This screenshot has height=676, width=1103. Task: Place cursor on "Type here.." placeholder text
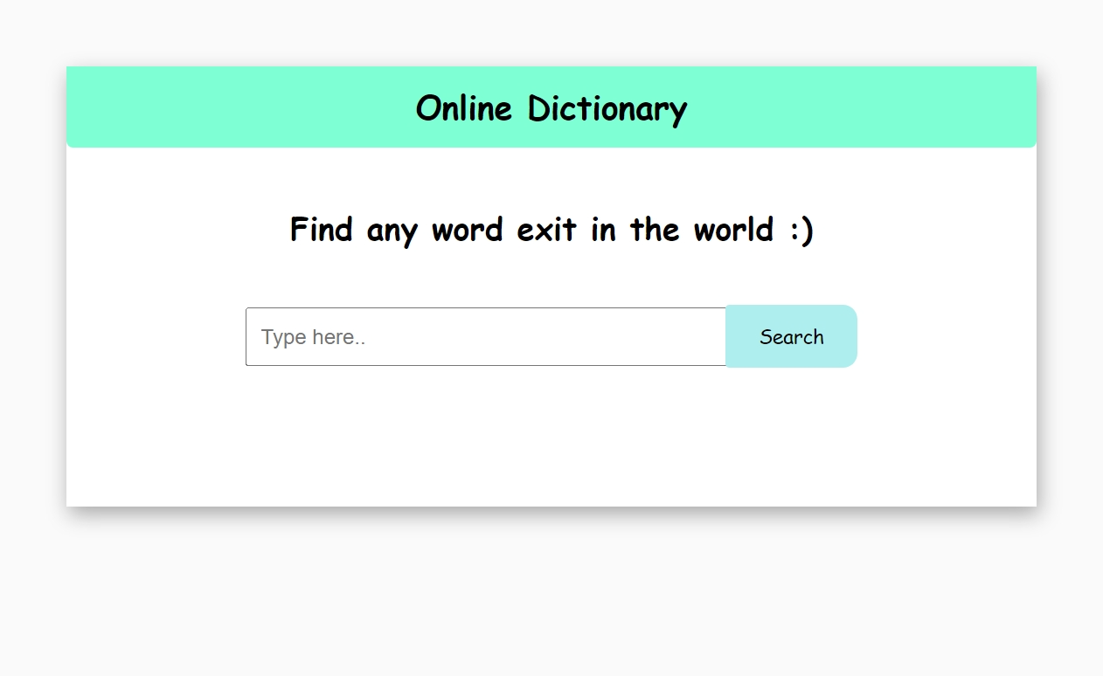[x=313, y=337]
